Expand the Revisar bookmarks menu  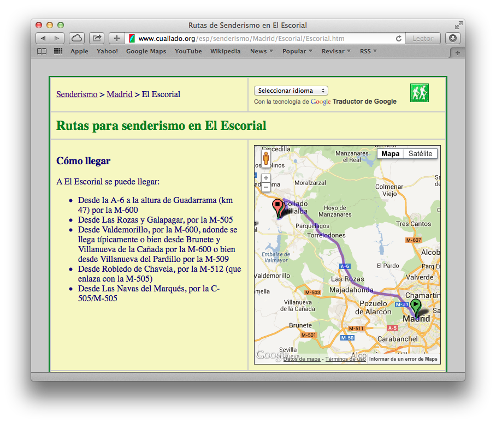(x=336, y=51)
